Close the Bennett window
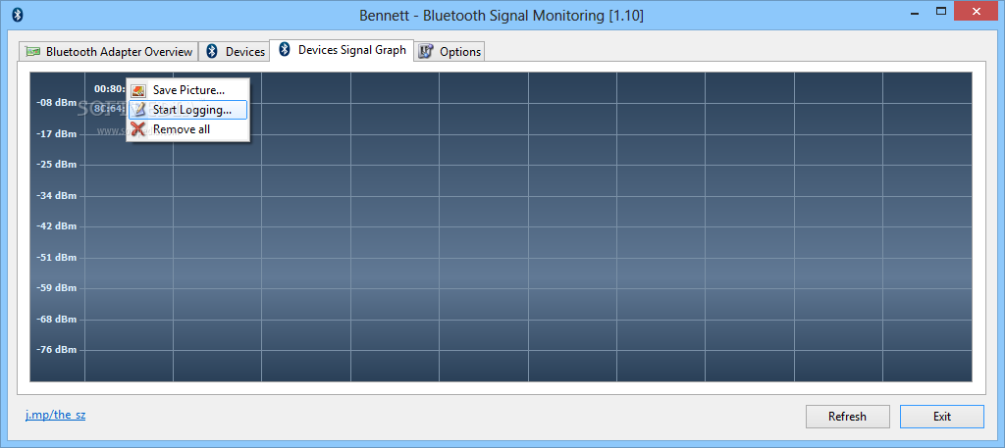Screen dimensions: 1005x448 point(977,11)
